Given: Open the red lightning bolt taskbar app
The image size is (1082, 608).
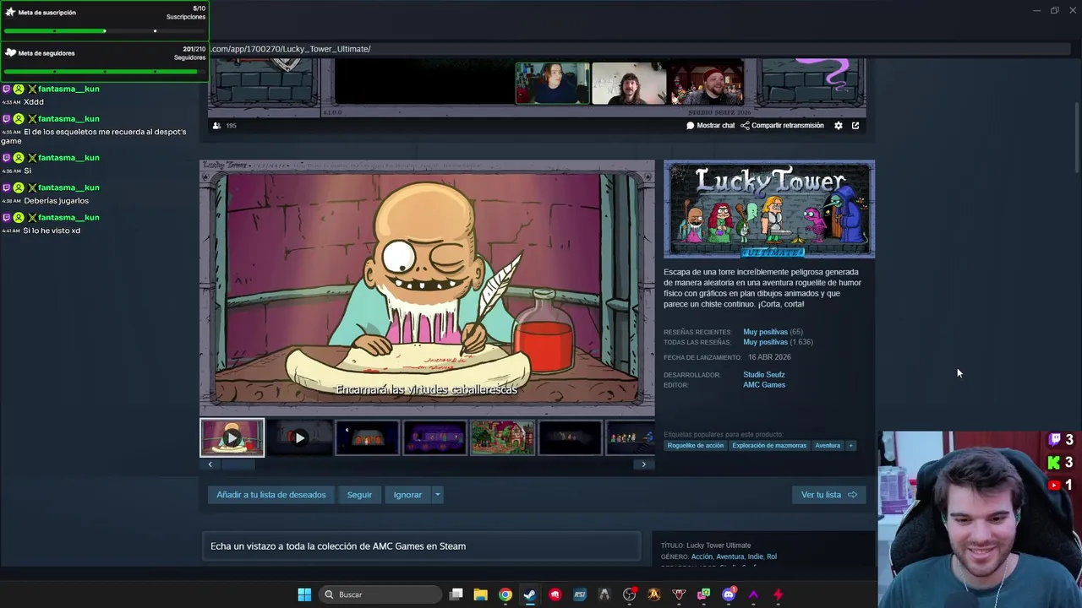Looking at the screenshot, I should click(778, 594).
